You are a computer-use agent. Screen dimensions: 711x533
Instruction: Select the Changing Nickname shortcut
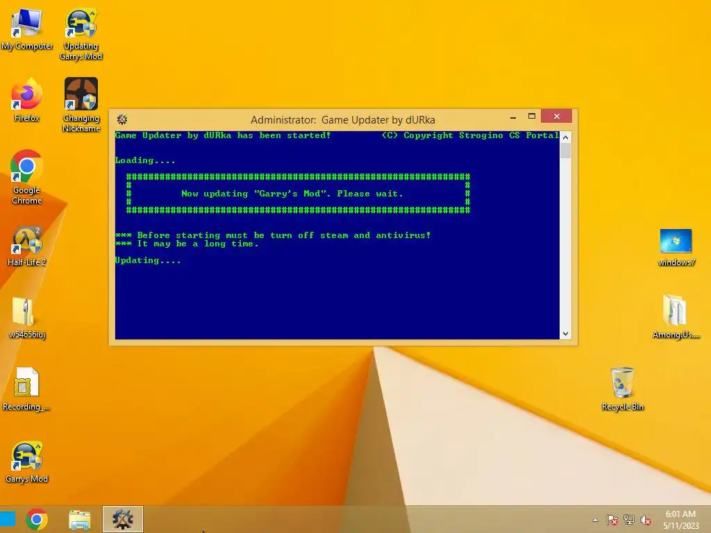(81, 105)
